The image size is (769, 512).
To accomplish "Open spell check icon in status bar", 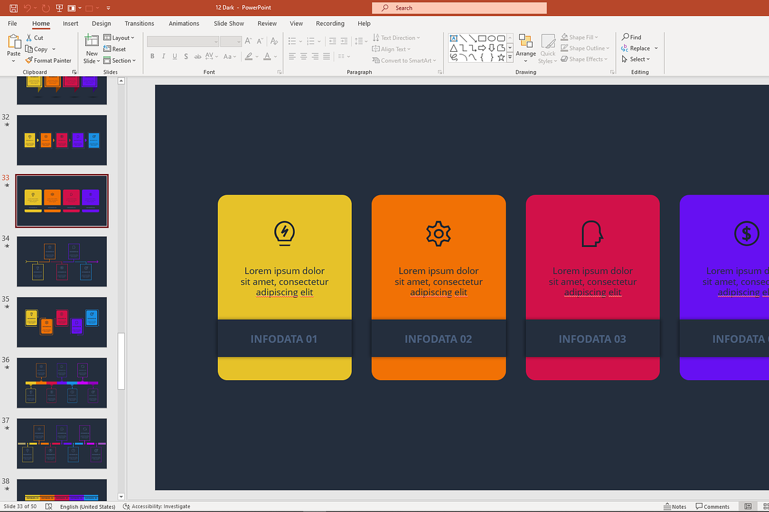I will 49,506.
